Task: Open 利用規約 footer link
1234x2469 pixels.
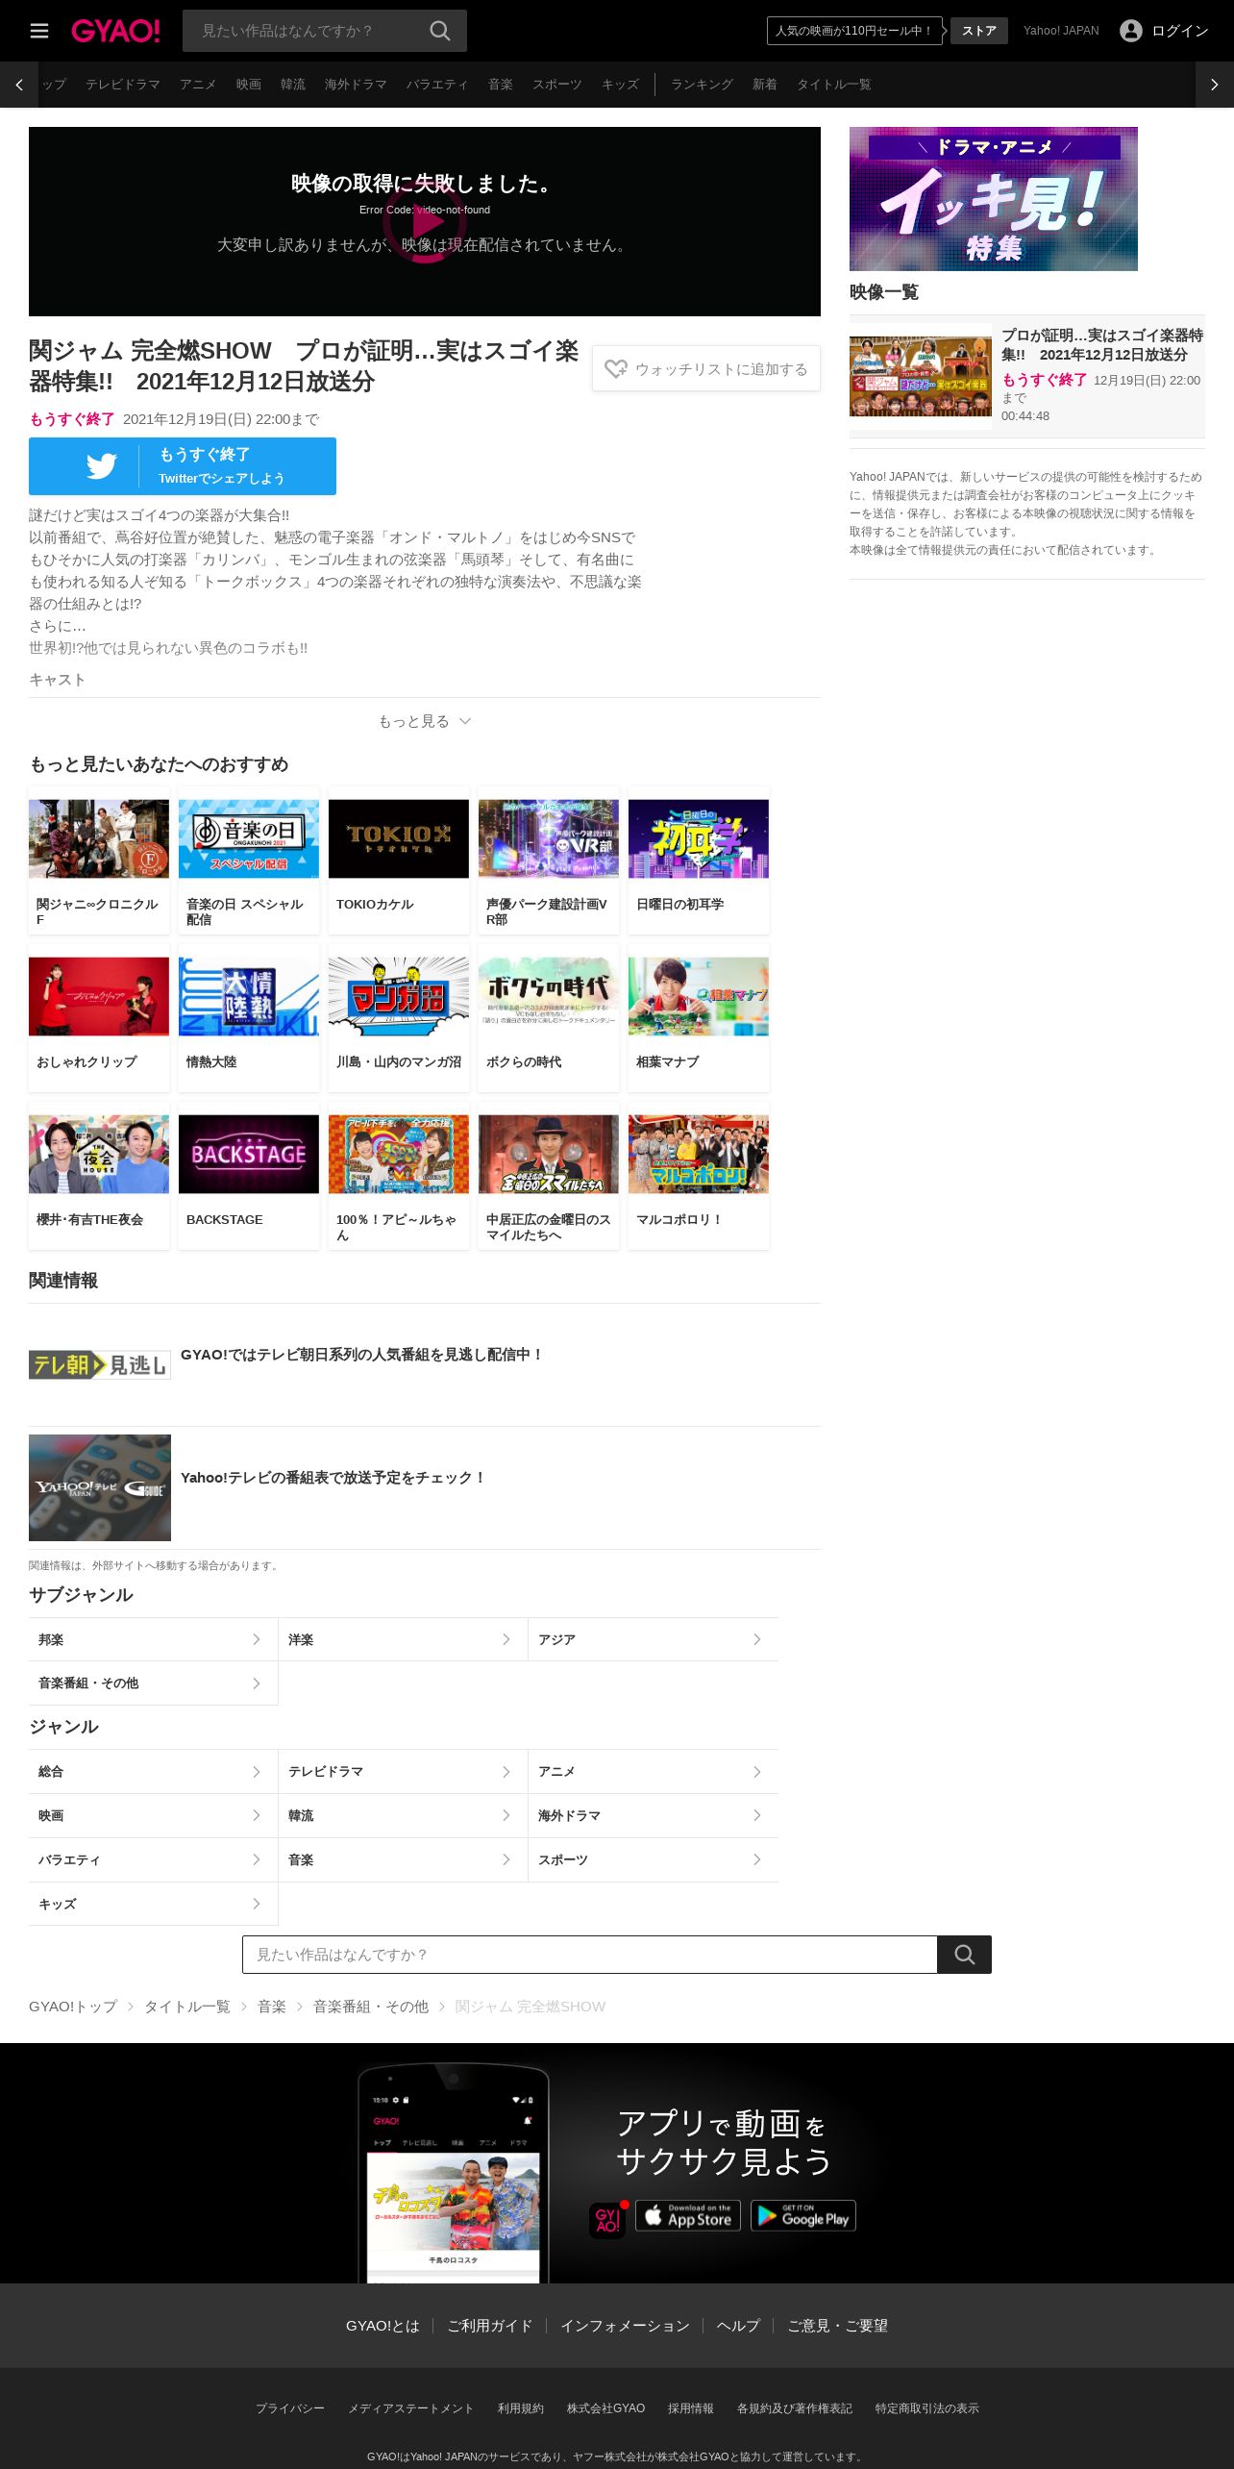Action: point(521,2408)
